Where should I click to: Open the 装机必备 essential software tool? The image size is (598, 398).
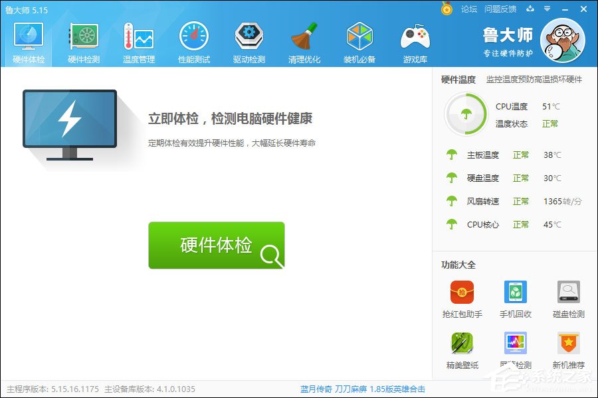point(359,40)
